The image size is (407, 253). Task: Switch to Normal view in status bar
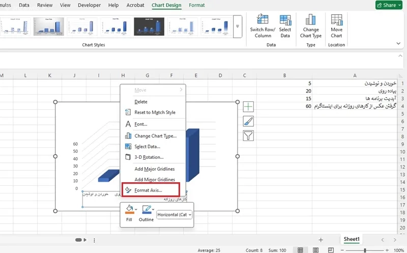(301, 250)
